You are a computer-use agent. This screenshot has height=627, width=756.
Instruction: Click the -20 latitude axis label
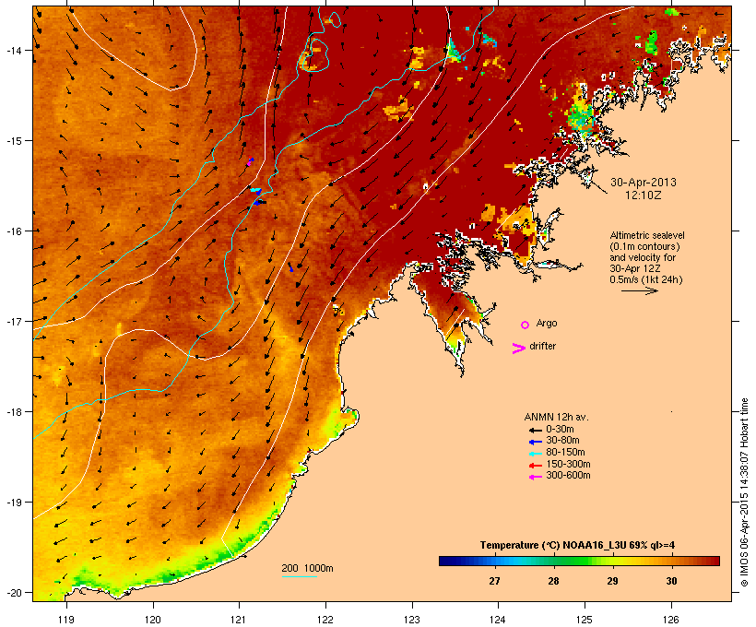(x=13, y=592)
